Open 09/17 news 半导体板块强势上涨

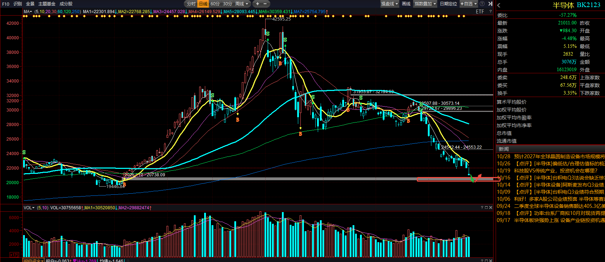point(551,220)
